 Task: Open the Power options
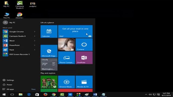8,85
